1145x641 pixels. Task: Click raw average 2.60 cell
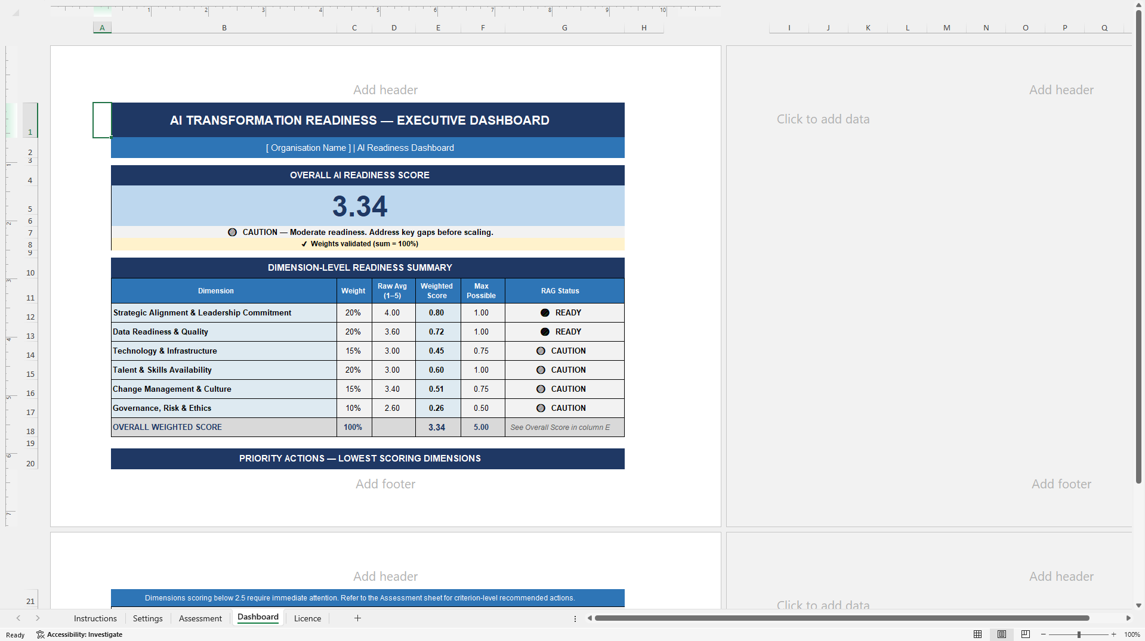(393, 408)
